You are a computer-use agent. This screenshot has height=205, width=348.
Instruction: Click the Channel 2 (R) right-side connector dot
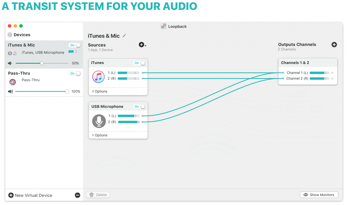pos(332,78)
